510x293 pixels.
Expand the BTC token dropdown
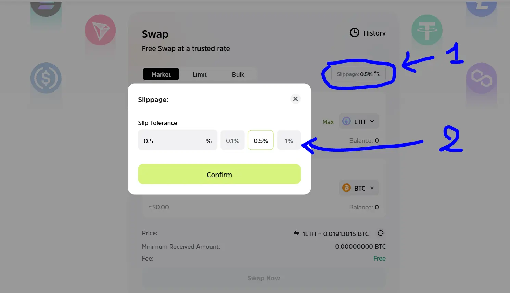pyautogui.click(x=359, y=188)
